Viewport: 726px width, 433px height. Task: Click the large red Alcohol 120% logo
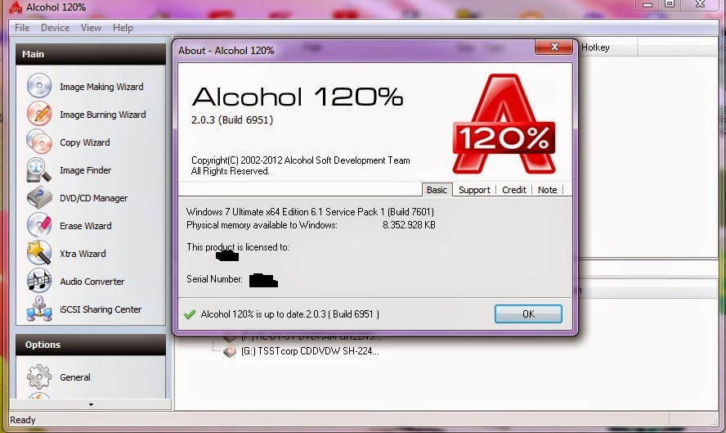[x=504, y=124]
